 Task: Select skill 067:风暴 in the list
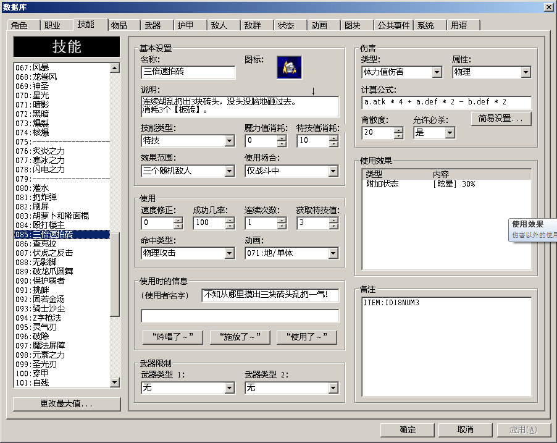coord(62,68)
